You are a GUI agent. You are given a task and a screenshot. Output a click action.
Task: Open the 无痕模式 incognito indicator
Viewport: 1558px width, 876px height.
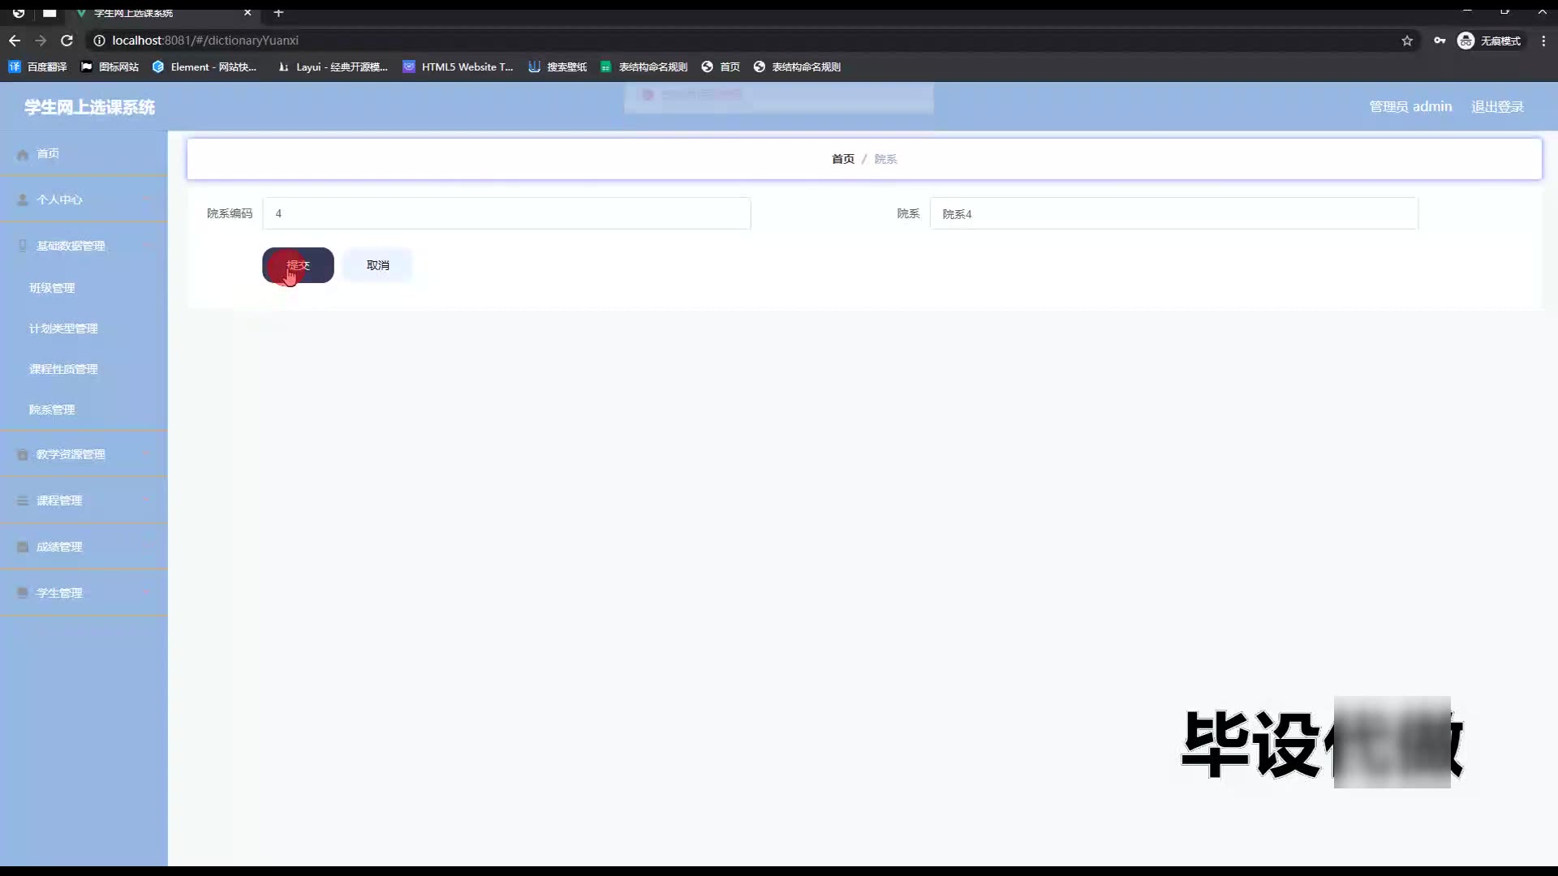(1490, 41)
